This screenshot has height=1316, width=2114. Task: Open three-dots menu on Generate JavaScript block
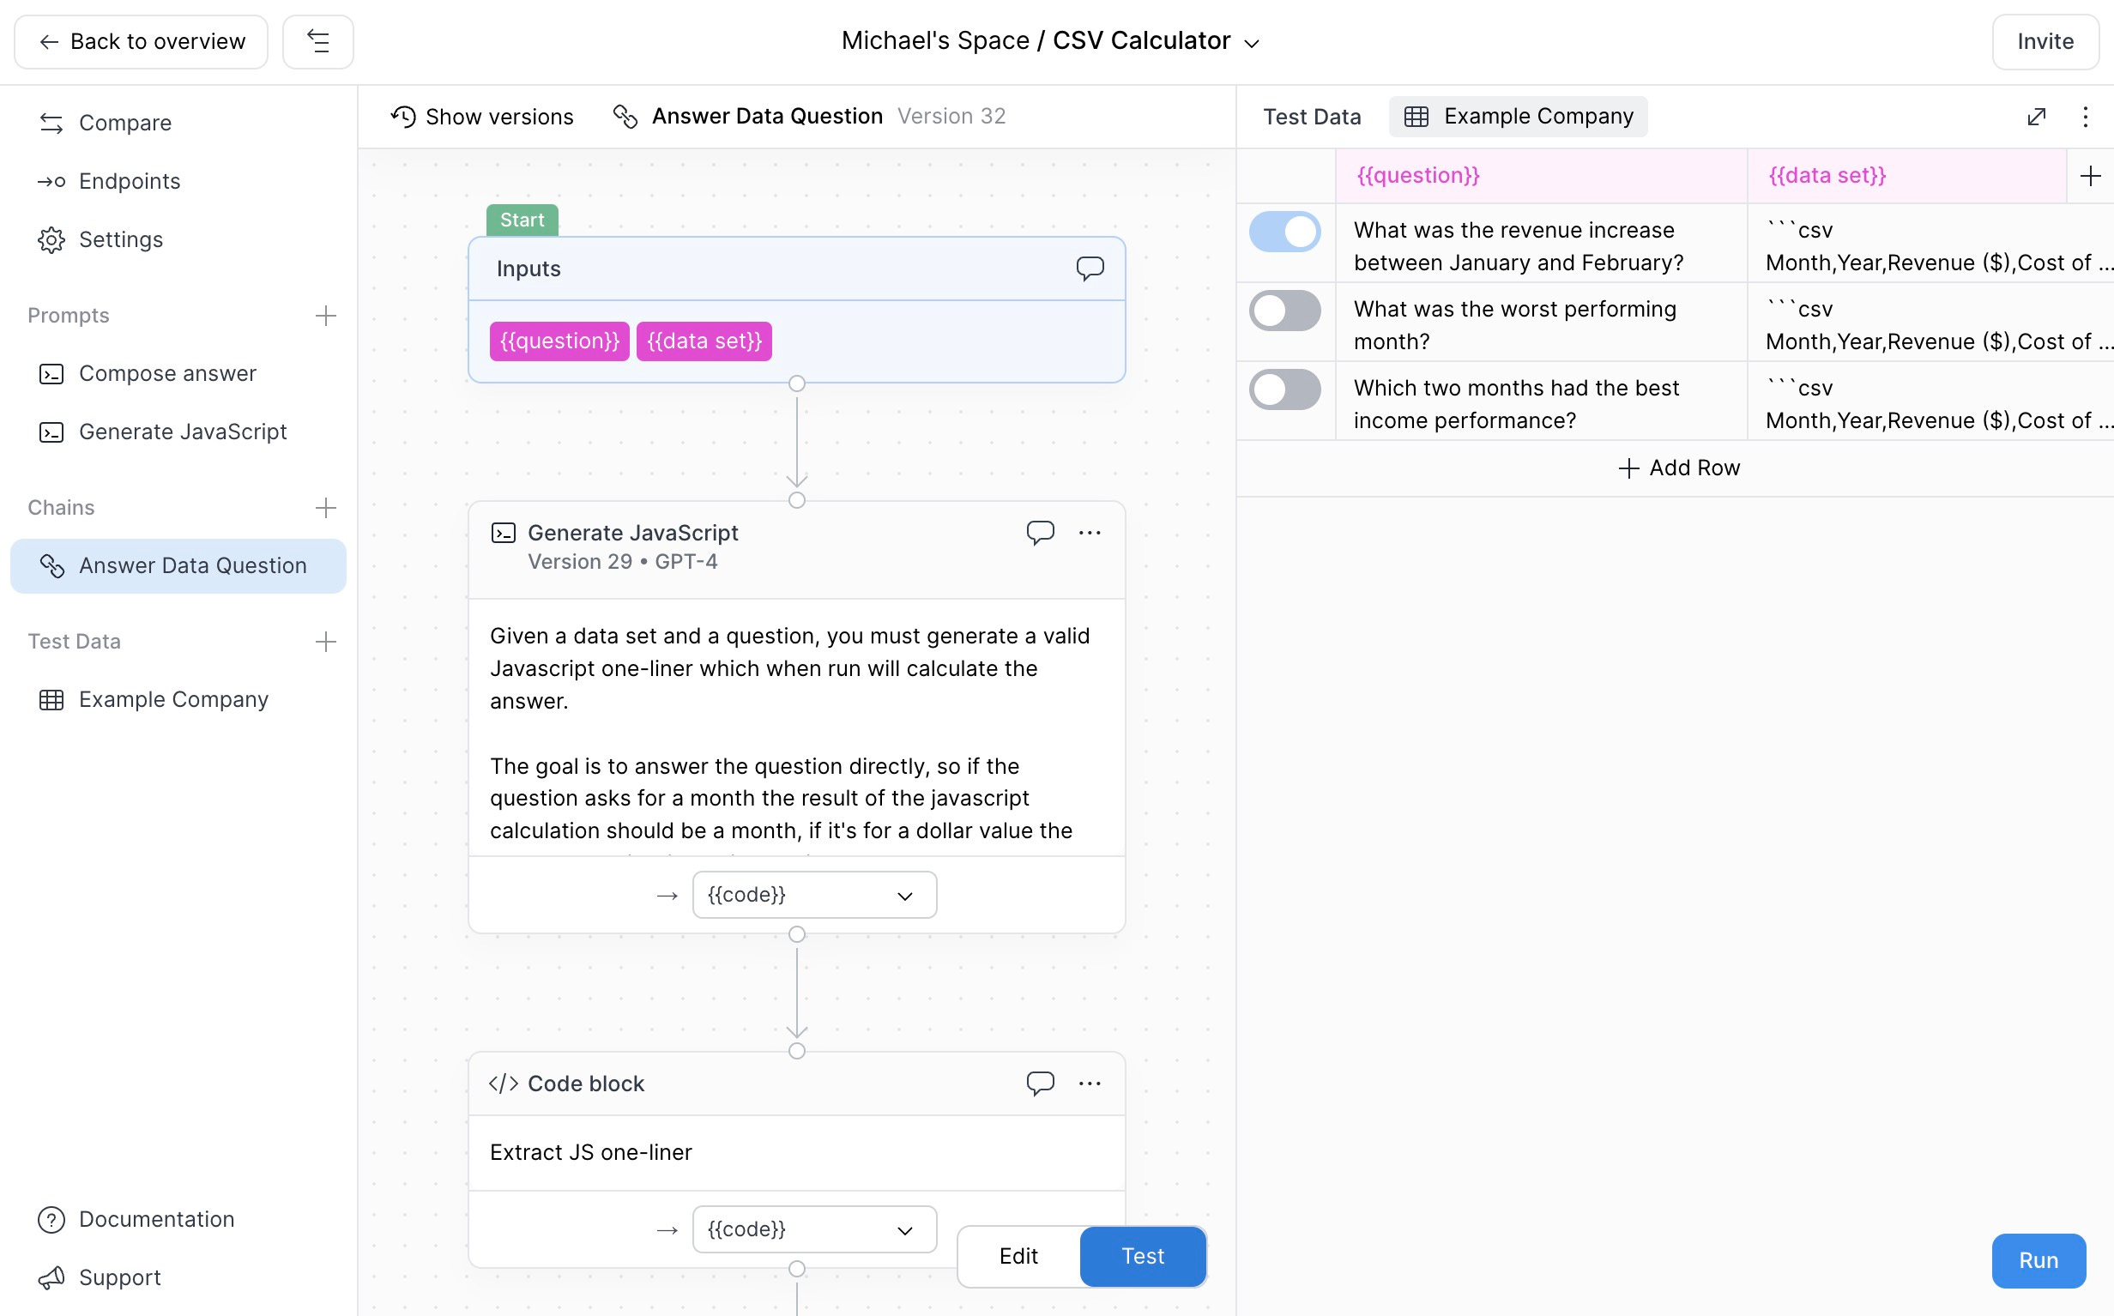coord(1090,533)
